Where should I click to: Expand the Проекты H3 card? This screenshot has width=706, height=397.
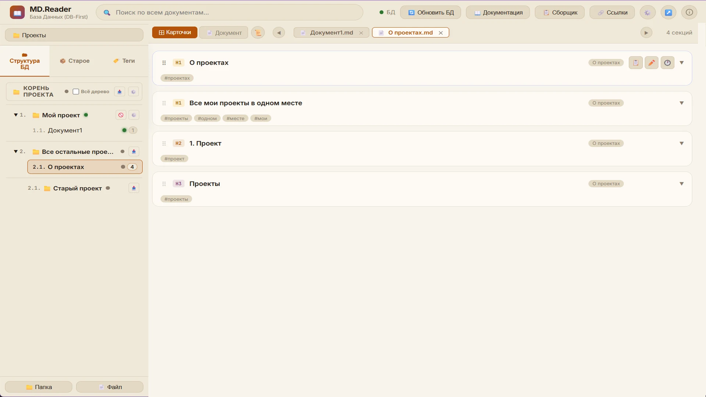[681, 184]
